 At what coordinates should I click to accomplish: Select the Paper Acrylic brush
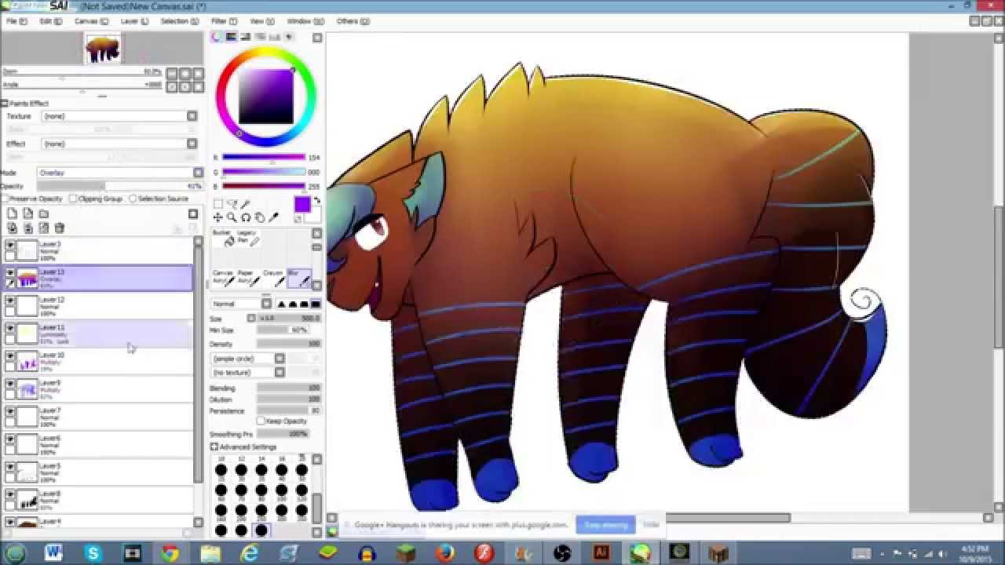pyautogui.click(x=247, y=278)
